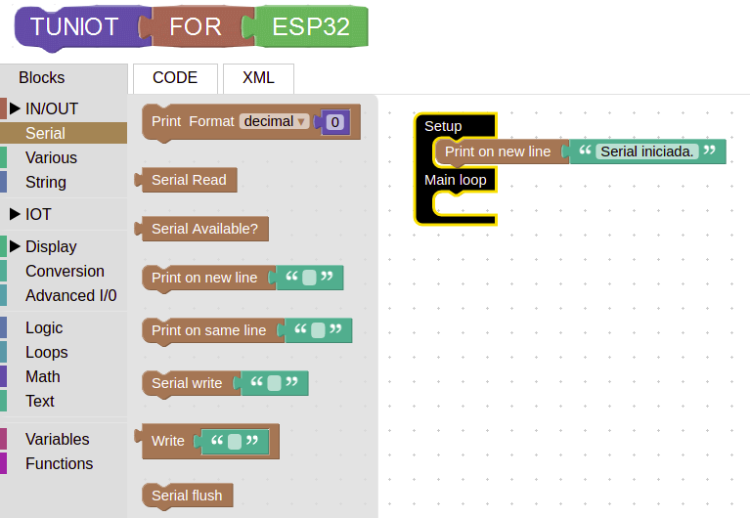The width and height of the screenshot is (750, 518).
Task: Open the Logic category
Action: [x=64, y=327]
